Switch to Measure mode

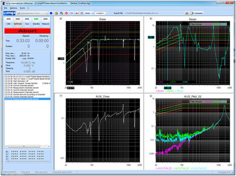point(45,22)
